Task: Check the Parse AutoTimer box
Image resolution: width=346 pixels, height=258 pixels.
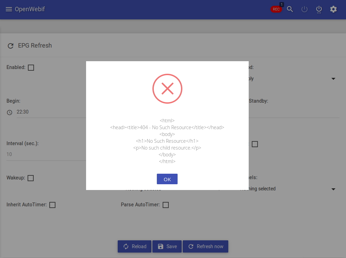Action: tap(166, 205)
